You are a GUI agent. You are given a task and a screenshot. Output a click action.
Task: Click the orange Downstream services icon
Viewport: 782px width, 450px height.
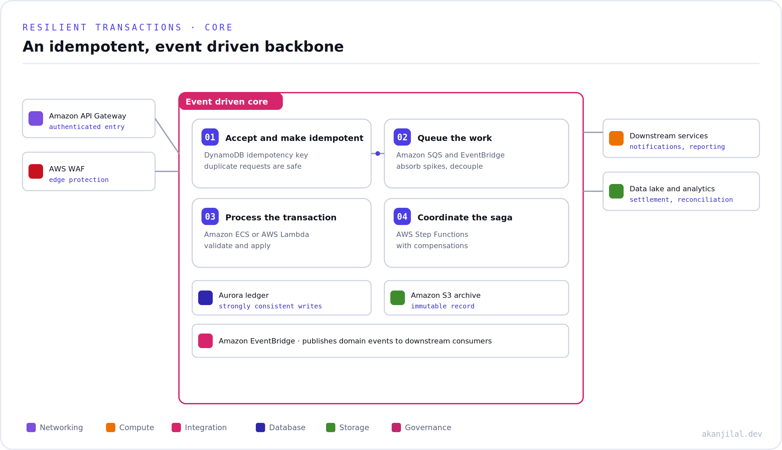click(x=616, y=138)
